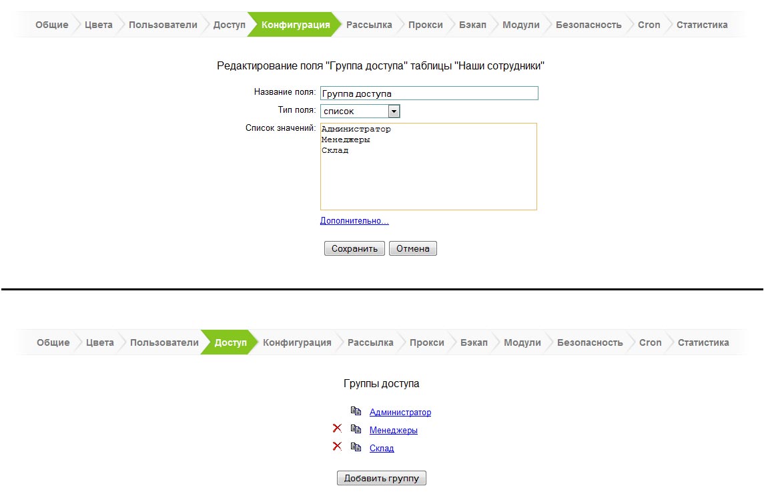
Task: Expand the field type selector showing список
Action: point(395,111)
